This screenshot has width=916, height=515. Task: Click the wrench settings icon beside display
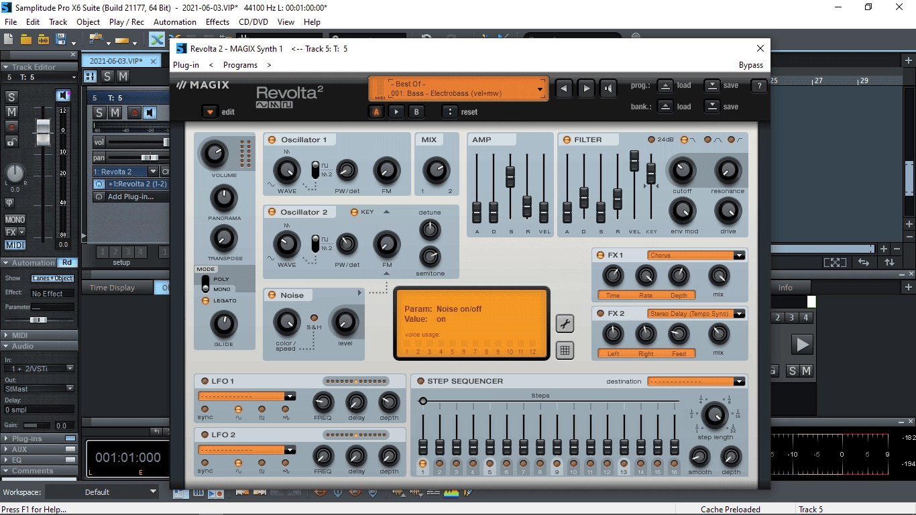565,324
